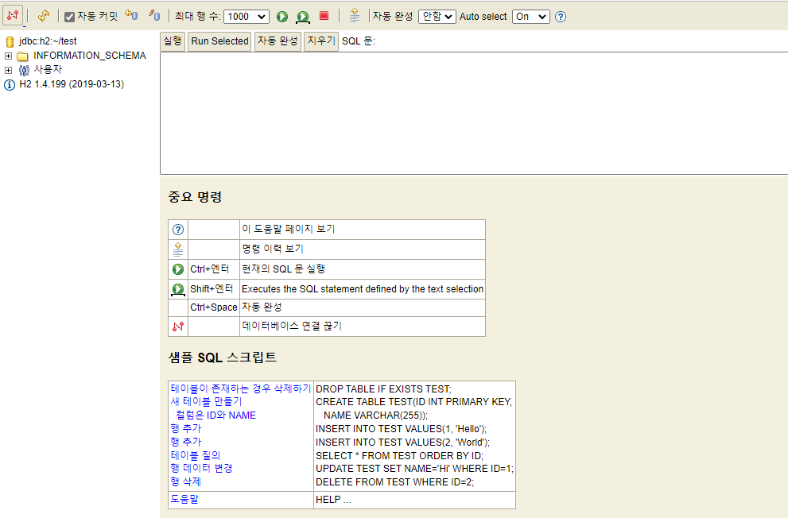Image resolution: width=788 pixels, height=518 pixels.
Task: Click the HELP ... text
Action: [333, 500]
